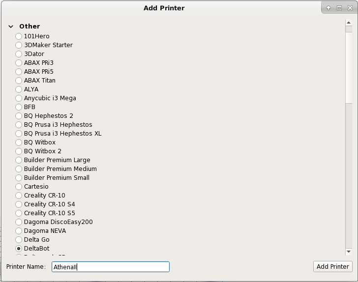Select BQ Hephestos 2 printer

[x=19, y=116]
